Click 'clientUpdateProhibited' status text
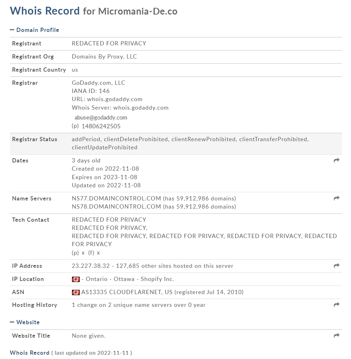 105,148
